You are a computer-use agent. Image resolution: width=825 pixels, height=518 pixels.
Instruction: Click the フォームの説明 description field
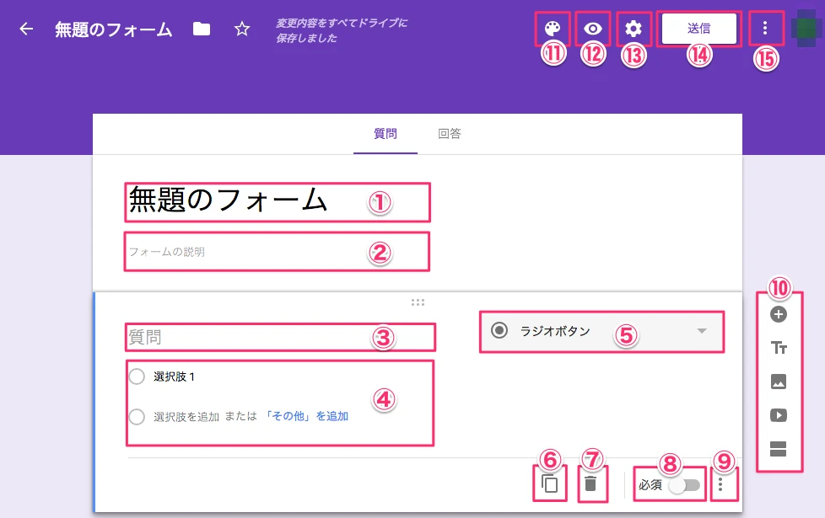277,252
